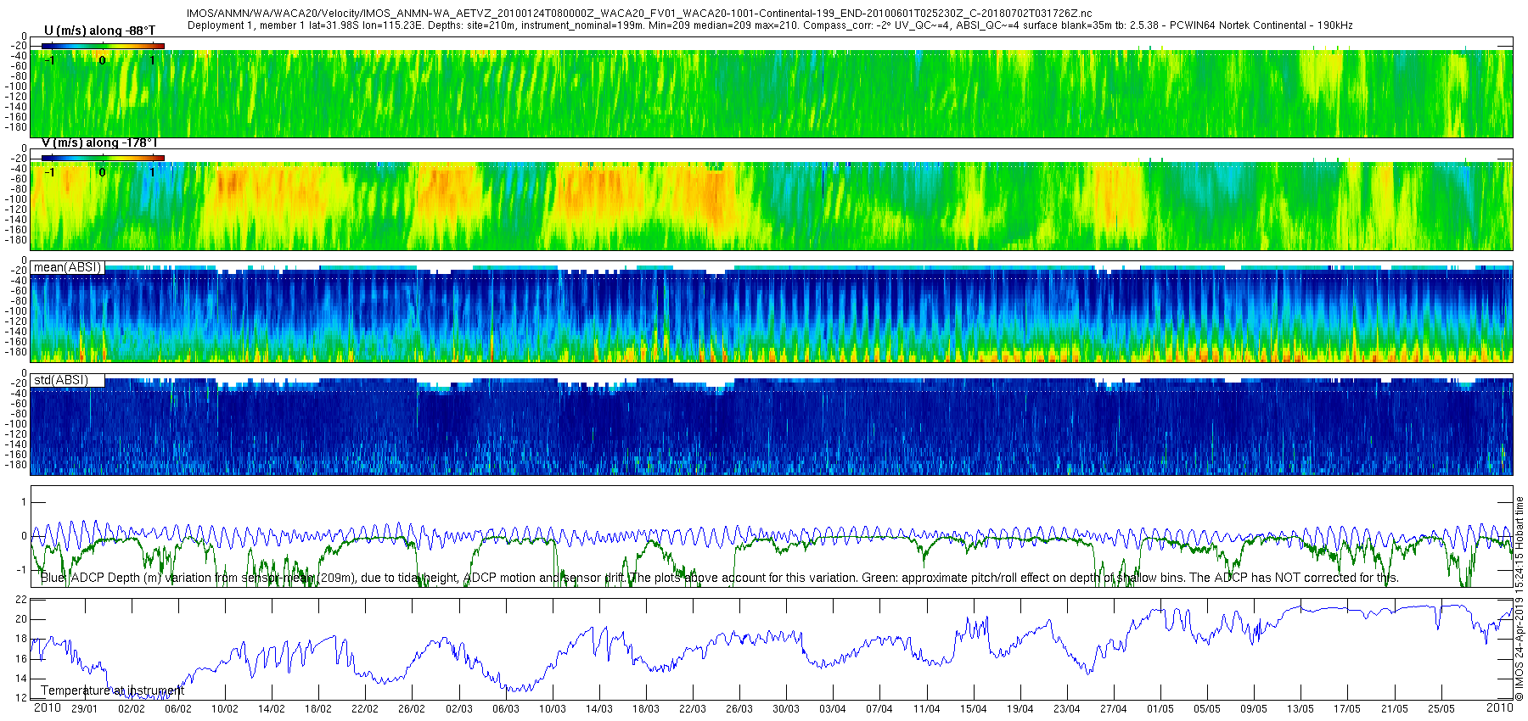Viewport: 1528px width, 721px height.
Task: Click the '02/03' date tick
Action: tap(458, 709)
